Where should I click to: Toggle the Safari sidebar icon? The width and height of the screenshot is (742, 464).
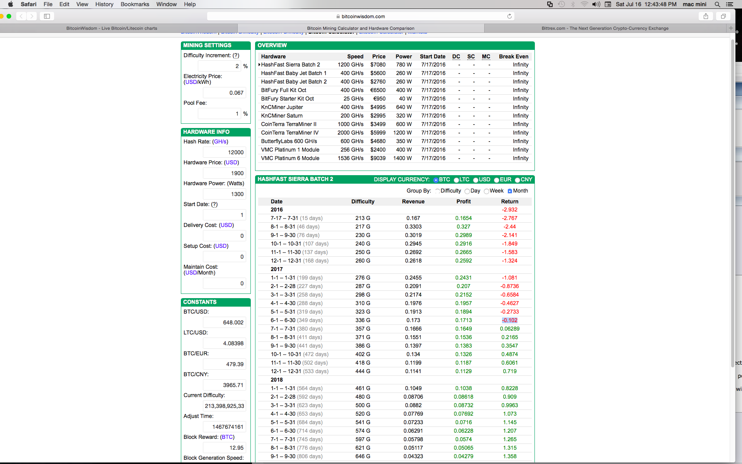[x=47, y=16]
